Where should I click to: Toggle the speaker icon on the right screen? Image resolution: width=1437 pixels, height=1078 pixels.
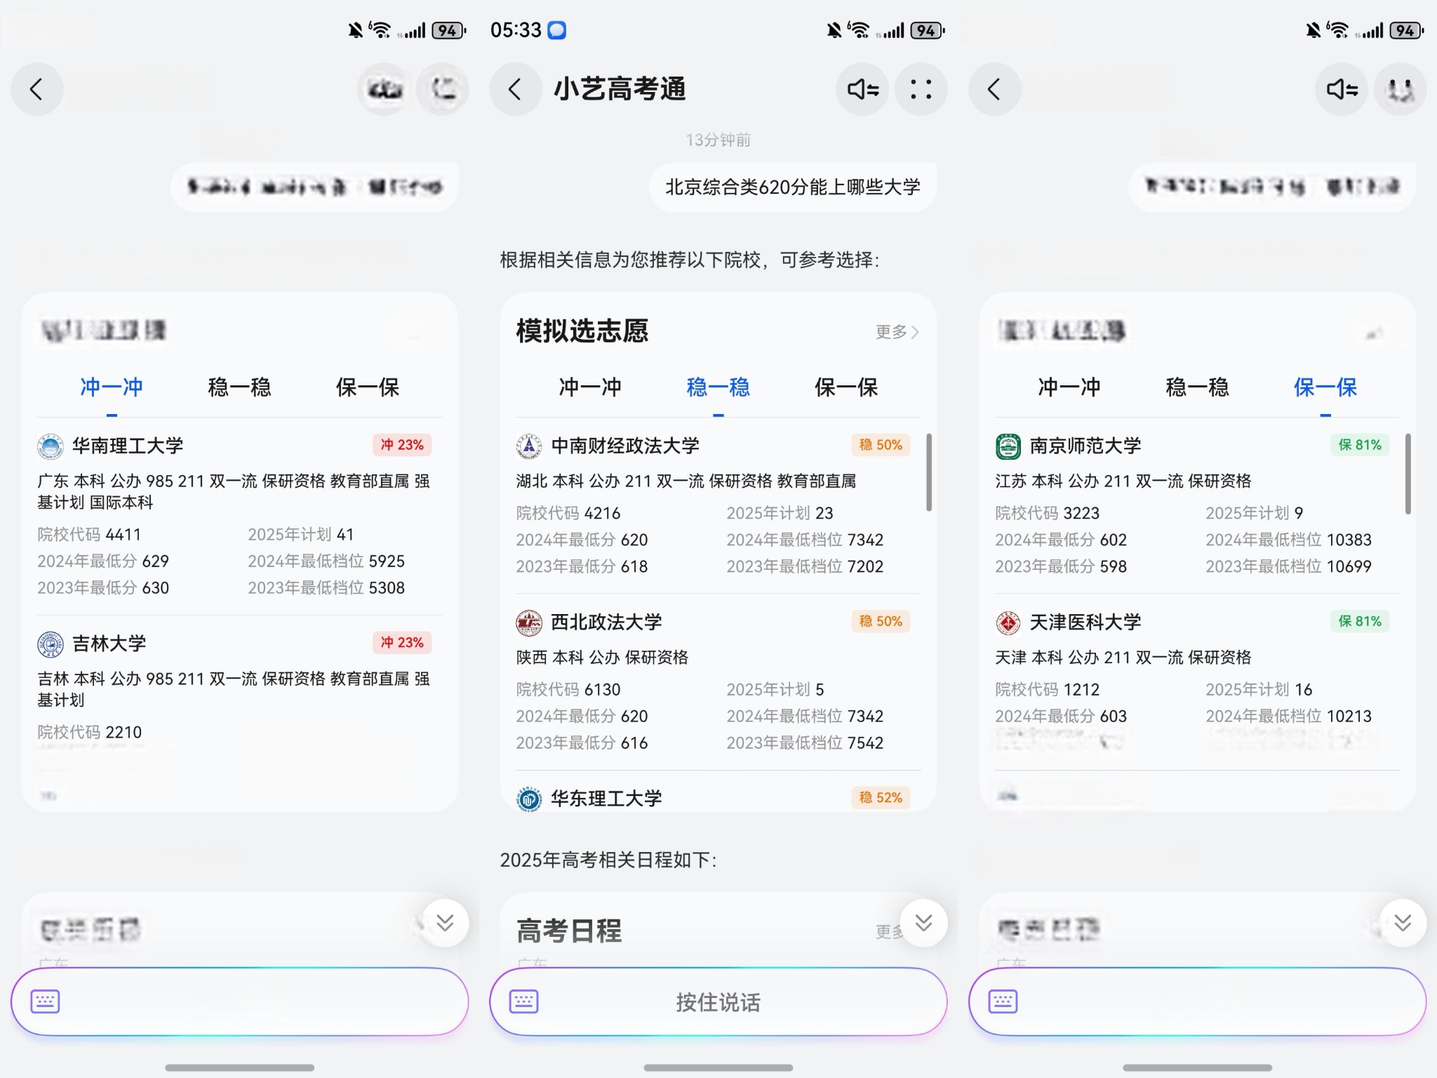tap(1342, 89)
